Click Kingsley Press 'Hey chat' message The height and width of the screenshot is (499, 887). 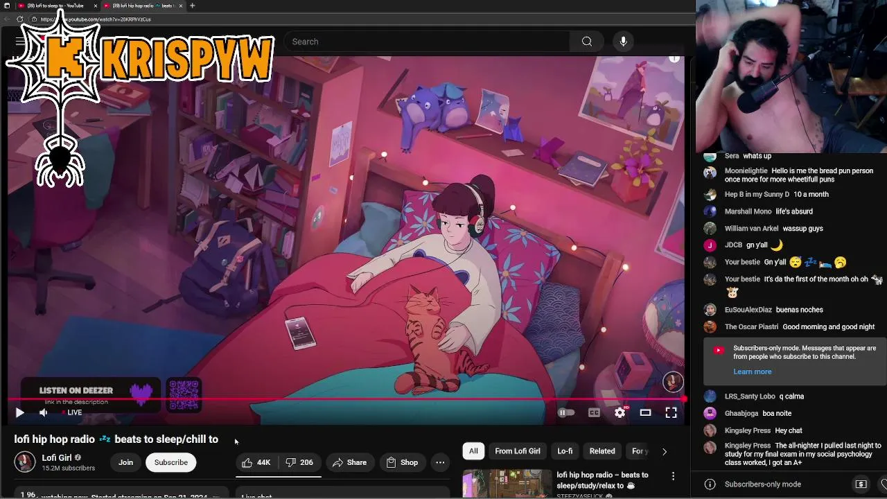click(x=789, y=430)
